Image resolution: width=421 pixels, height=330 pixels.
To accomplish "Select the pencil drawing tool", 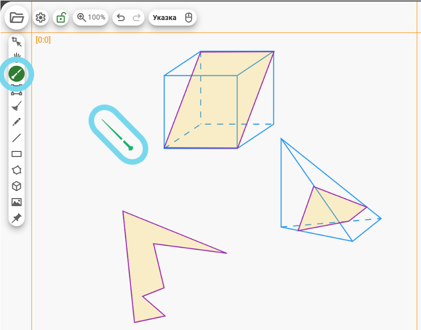I will [x=17, y=122].
